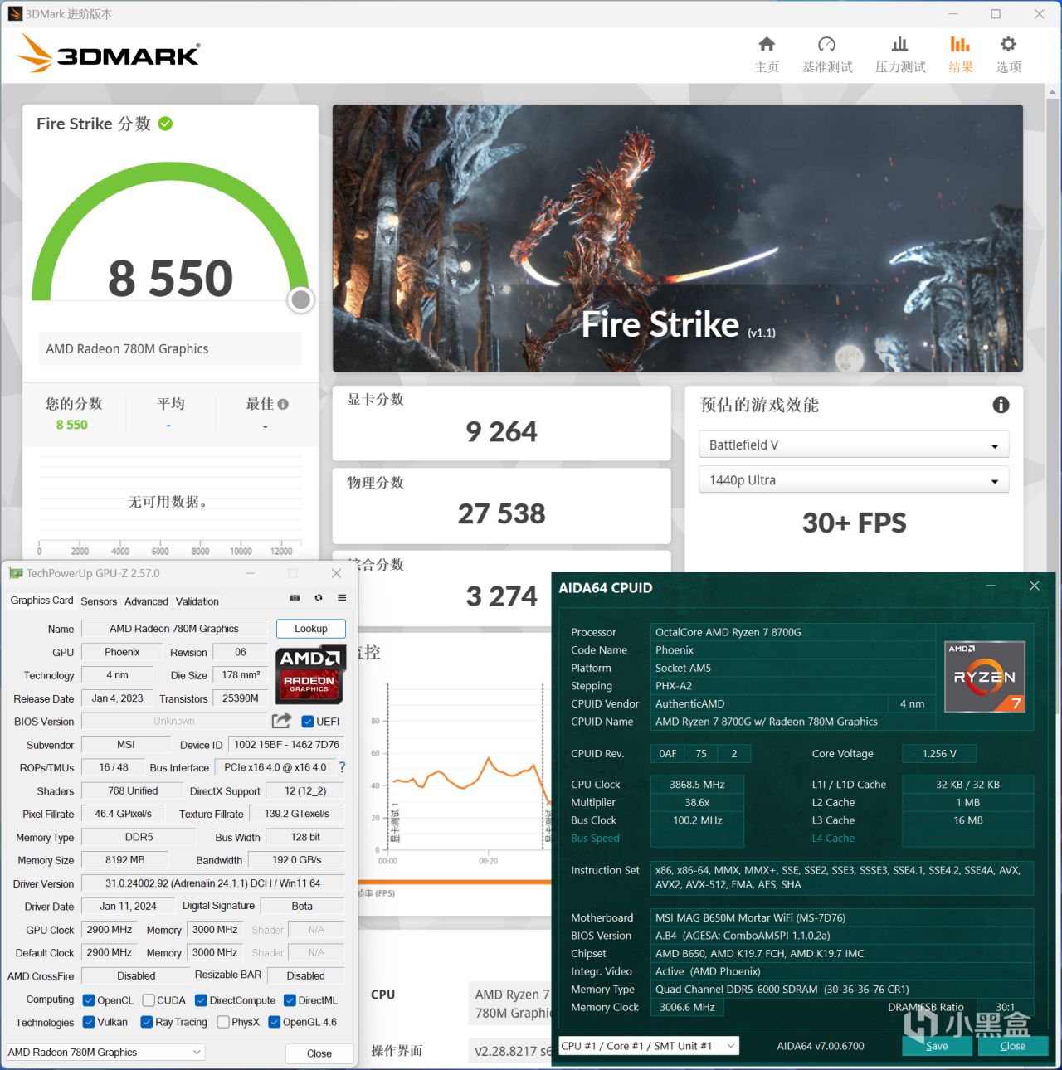Click the GPU-Z Name field showing AMD Radeon 780M
The height and width of the screenshot is (1070, 1062).
[x=174, y=629]
